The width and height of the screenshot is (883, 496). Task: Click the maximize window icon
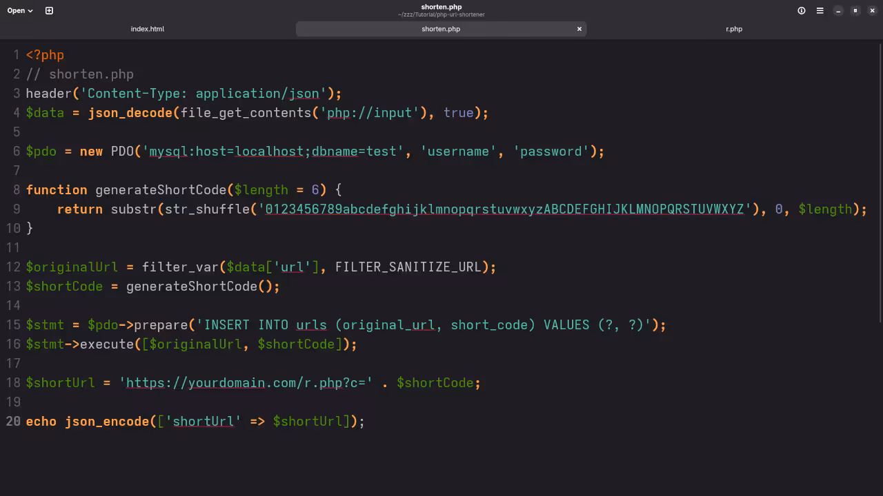coord(855,10)
